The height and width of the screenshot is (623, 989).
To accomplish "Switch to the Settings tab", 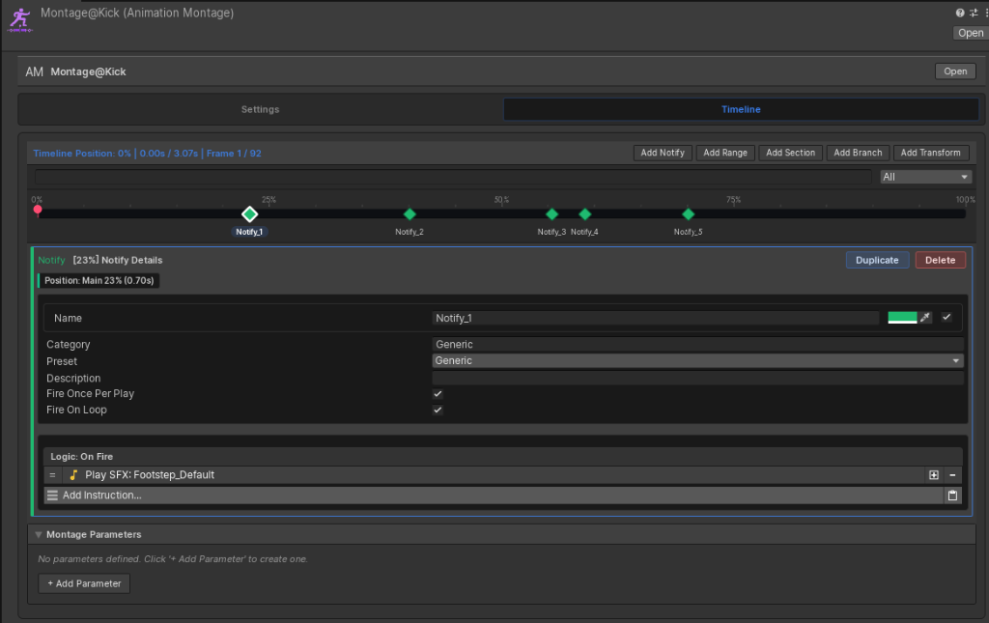I will [x=260, y=109].
